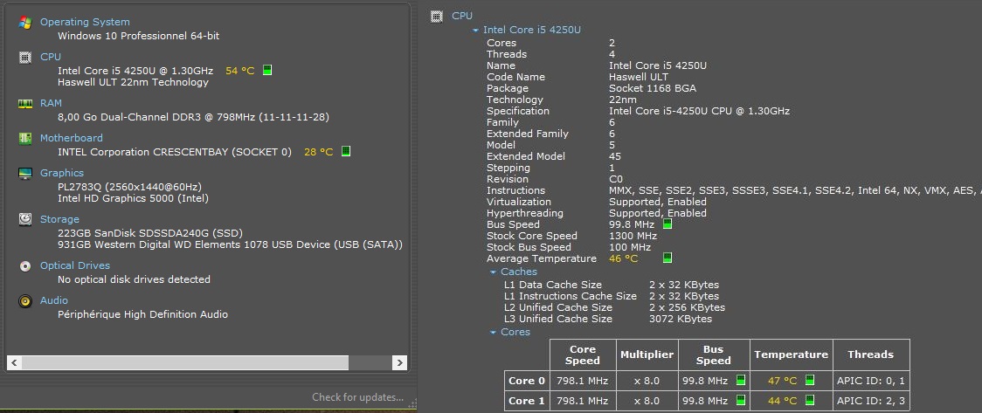This screenshot has width=982, height=413.
Task: Click the RAM module icon
Action: (x=25, y=104)
